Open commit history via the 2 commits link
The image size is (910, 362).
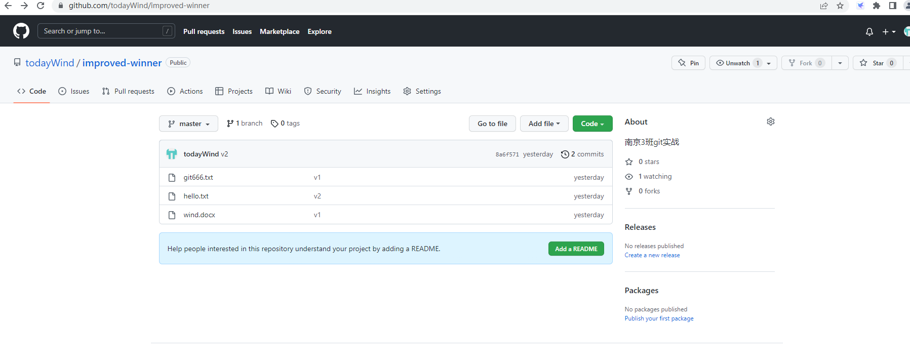click(582, 154)
